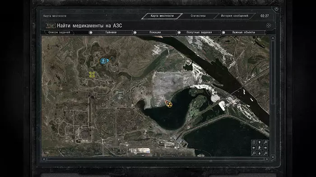Click the vertical scrollbar up arrow
Image resolution: width=316 pixels, height=177 pixels.
pos(273,38)
